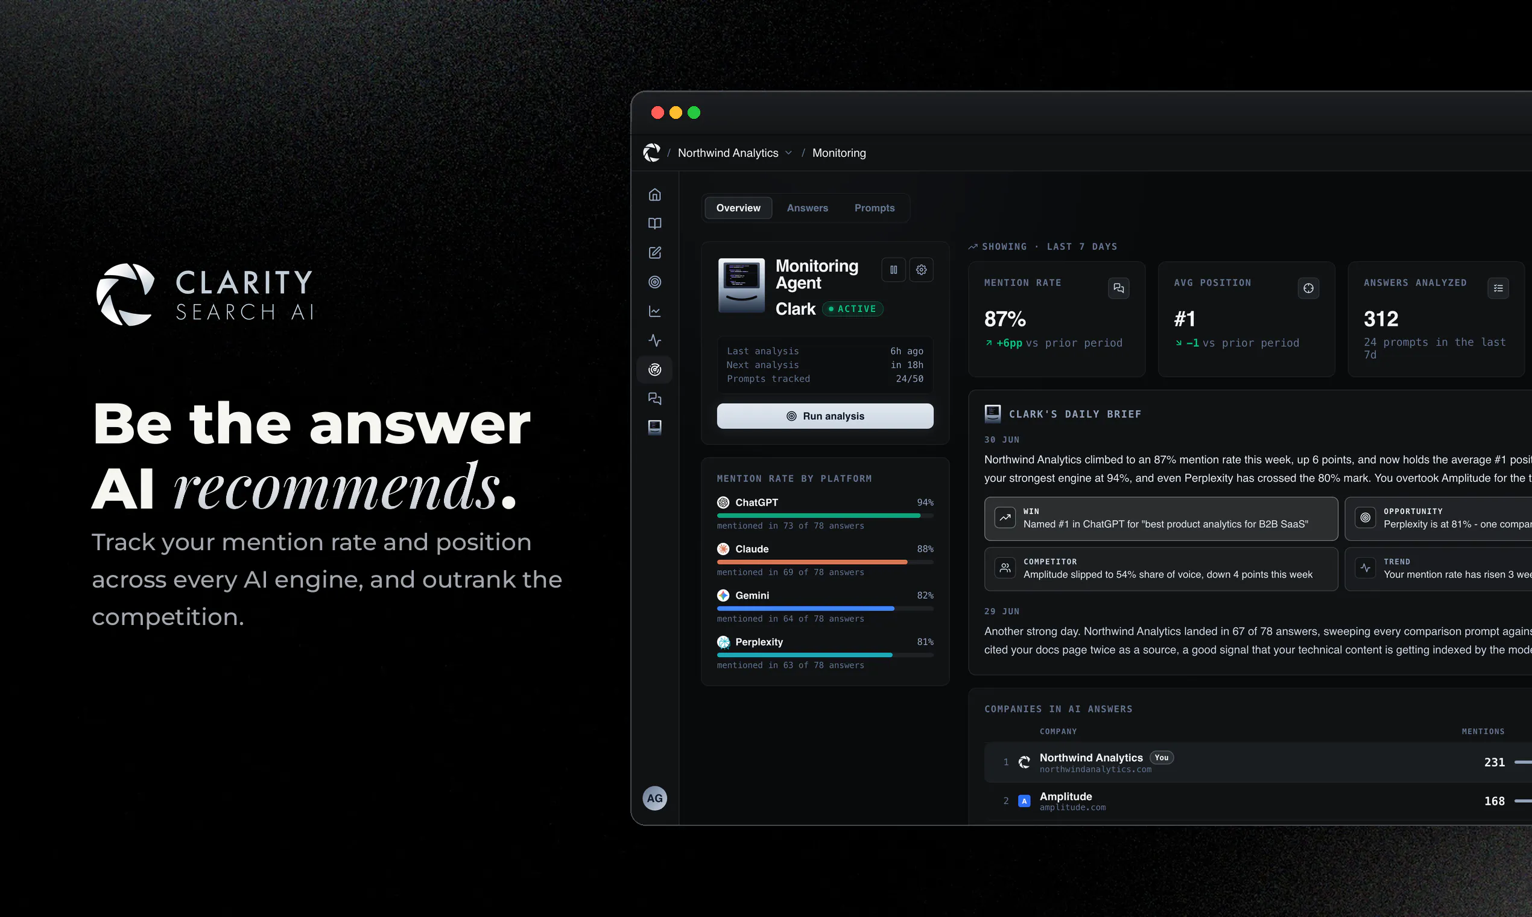The width and height of the screenshot is (1532, 917).
Task: Open the activity pulse sidebar icon
Action: click(655, 340)
